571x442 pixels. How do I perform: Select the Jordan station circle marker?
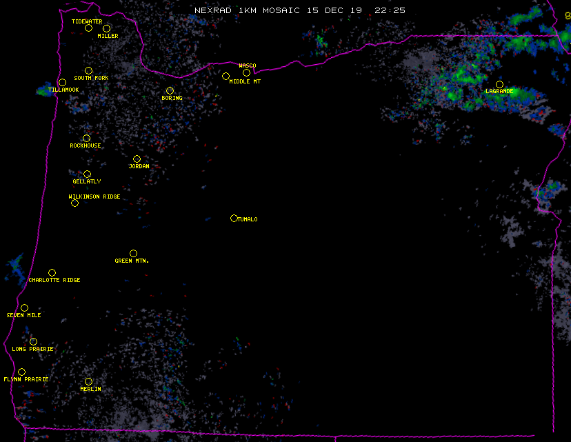137,159
